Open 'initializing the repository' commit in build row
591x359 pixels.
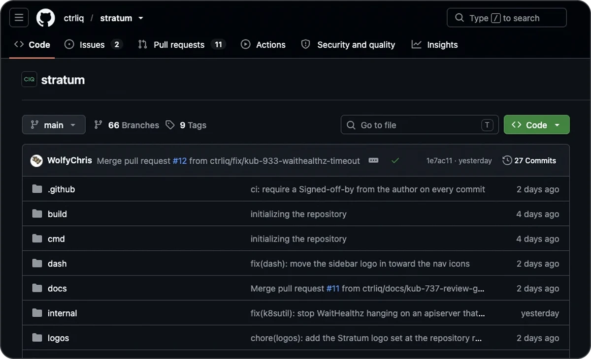pos(298,214)
